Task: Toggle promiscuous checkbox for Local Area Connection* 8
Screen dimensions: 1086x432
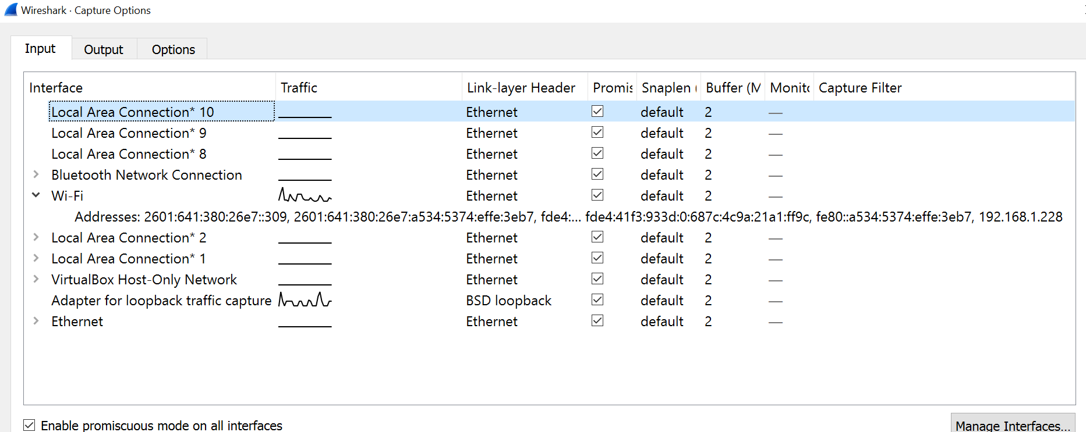Action: (597, 153)
